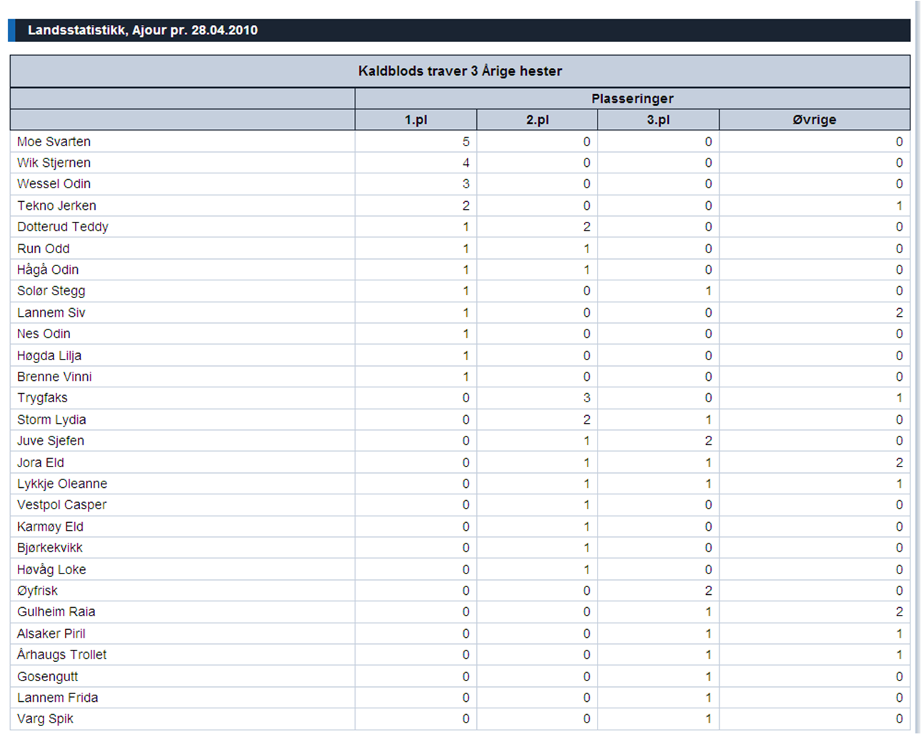Select the horse name Nes Odin

click(x=44, y=334)
